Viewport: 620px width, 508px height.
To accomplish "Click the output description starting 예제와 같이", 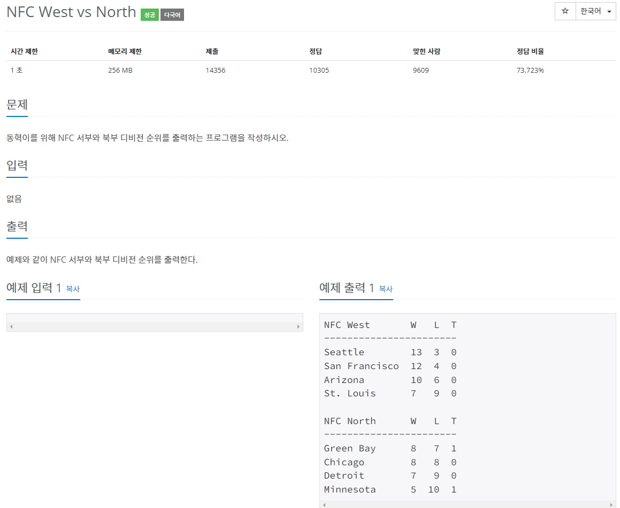I will [102, 260].
